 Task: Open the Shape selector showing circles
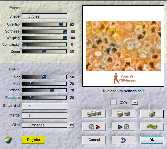tap(44, 16)
